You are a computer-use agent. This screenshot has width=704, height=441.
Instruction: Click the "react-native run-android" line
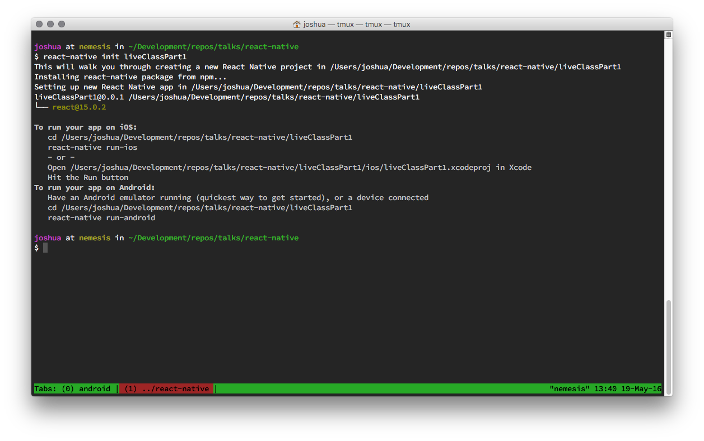[x=101, y=218]
